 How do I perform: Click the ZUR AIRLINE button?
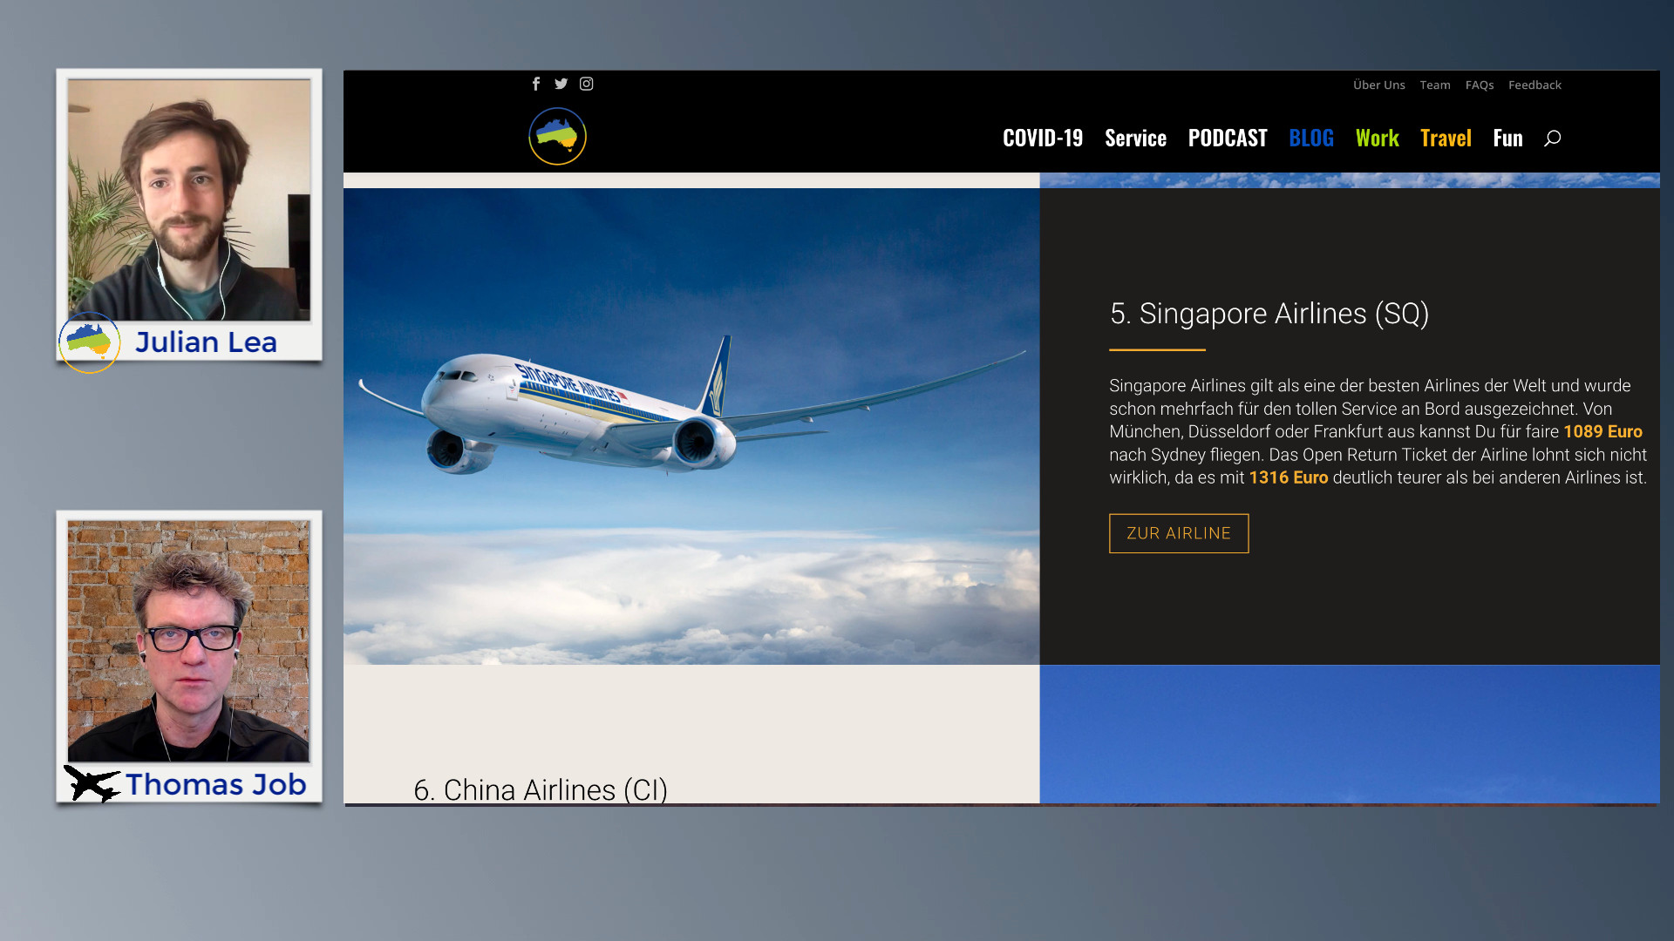1179,533
